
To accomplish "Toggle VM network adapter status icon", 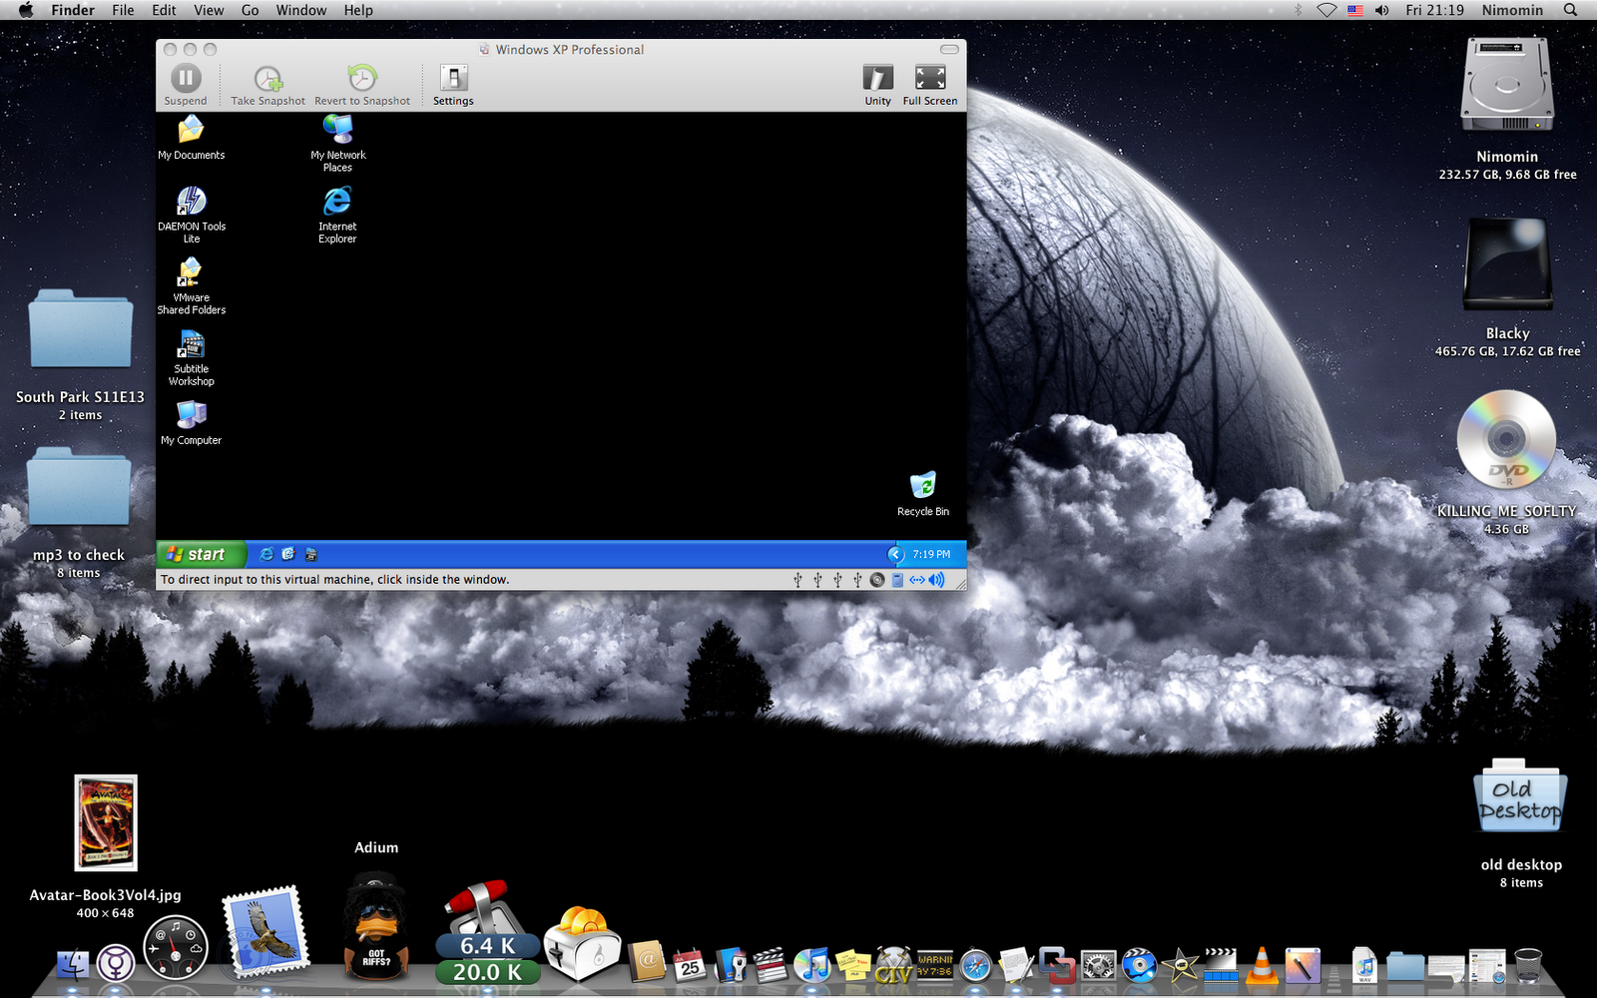I will pos(917,580).
